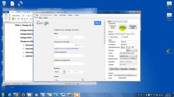The image size is (174, 97).
Task: Click the Random Info button
Action: 133,27
